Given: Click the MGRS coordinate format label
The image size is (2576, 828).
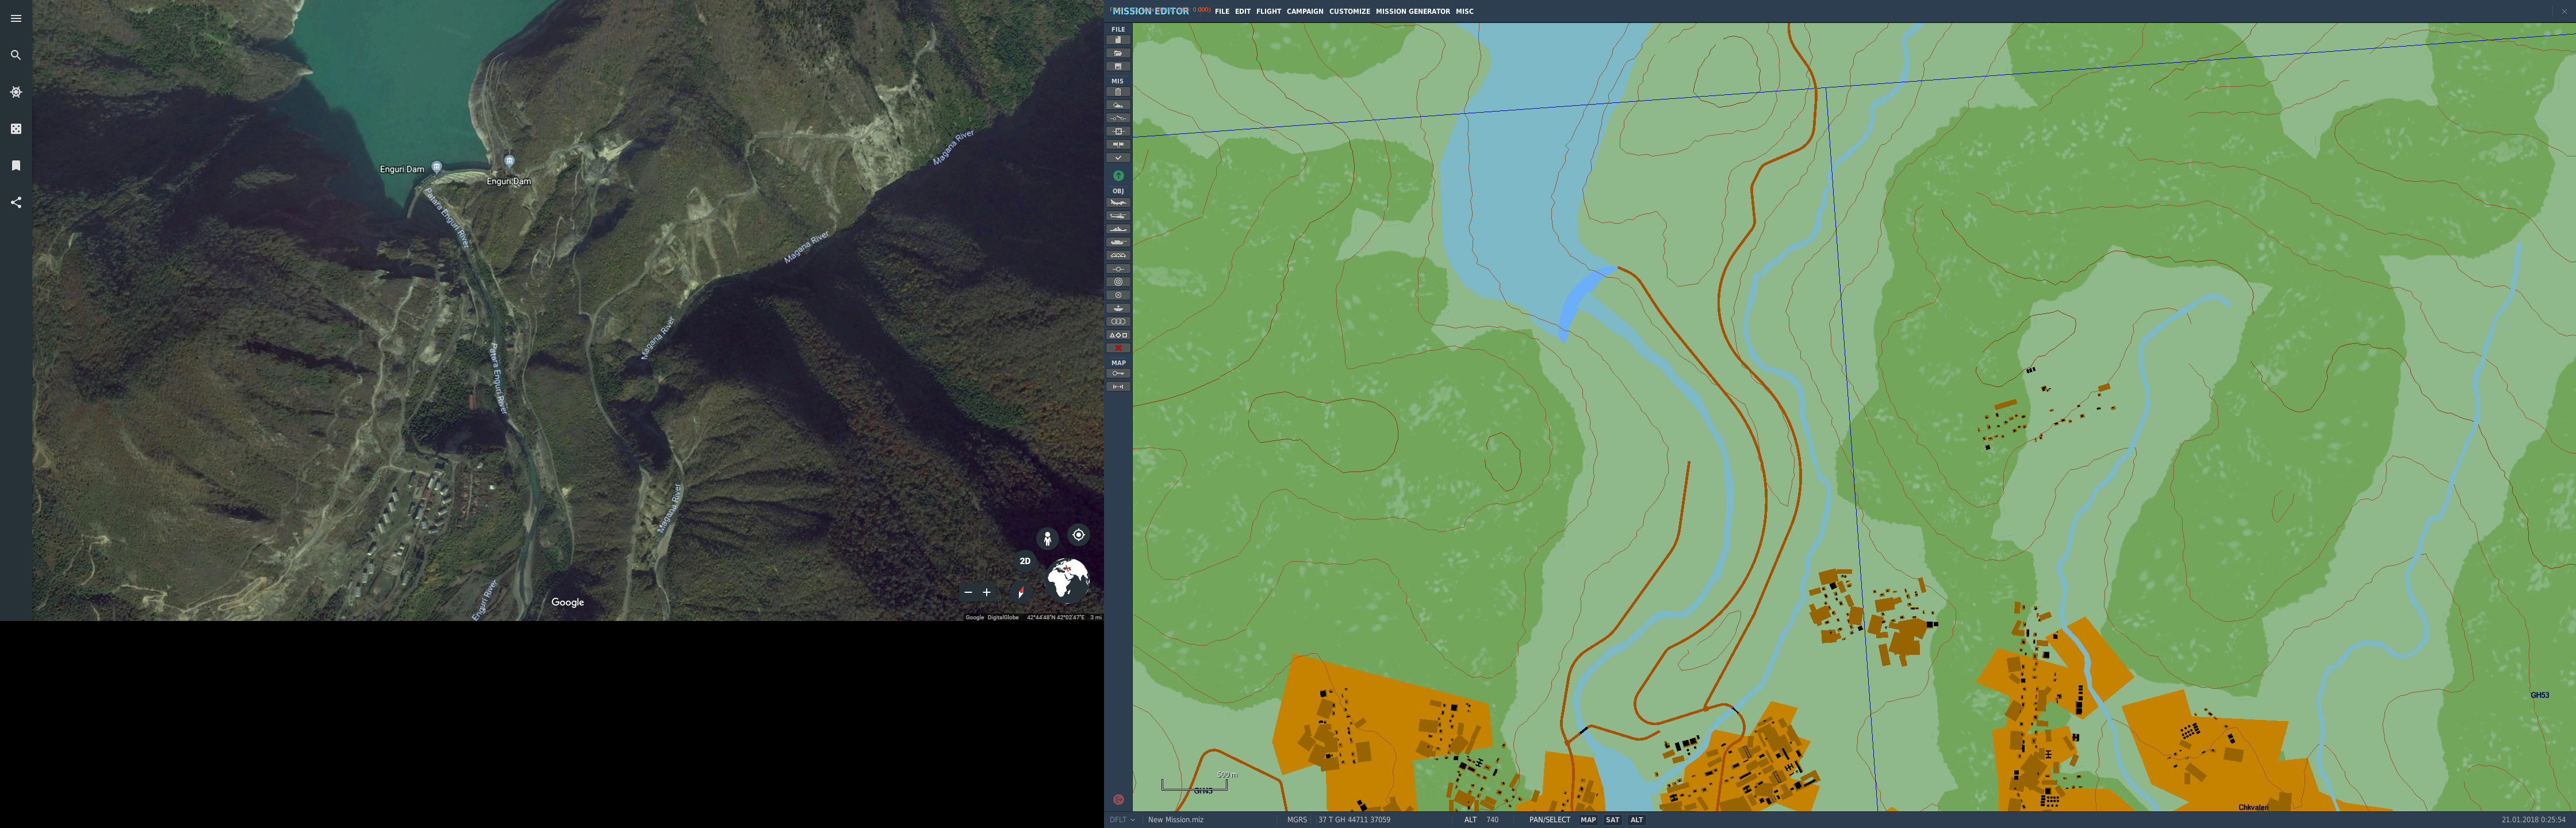Looking at the screenshot, I should pyautogui.click(x=1297, y=820).
